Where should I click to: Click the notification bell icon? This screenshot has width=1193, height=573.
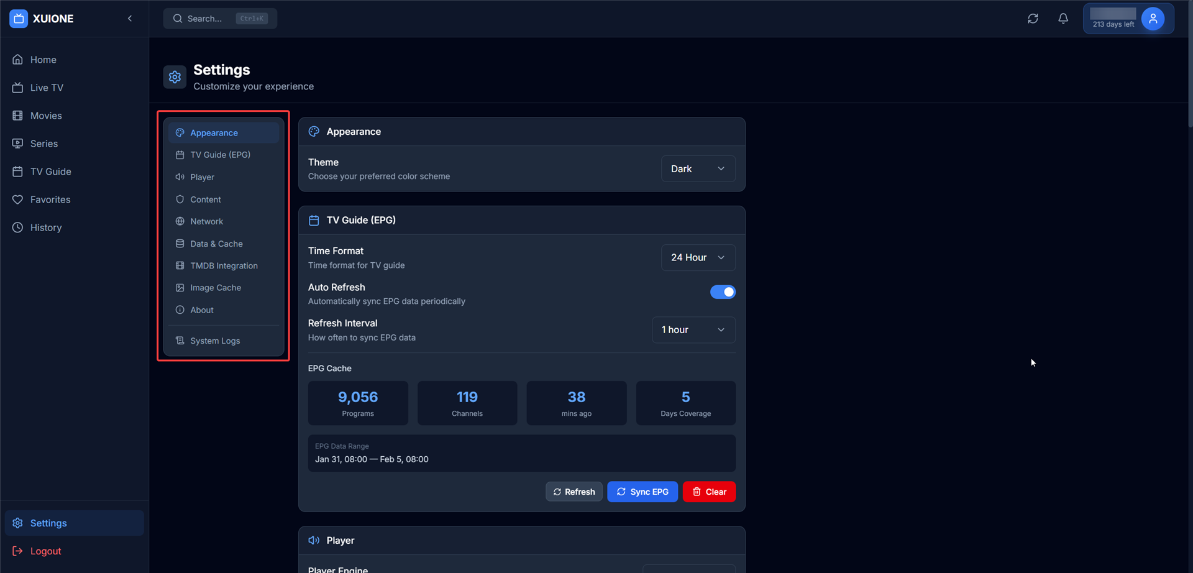[x=1063, y=19]
